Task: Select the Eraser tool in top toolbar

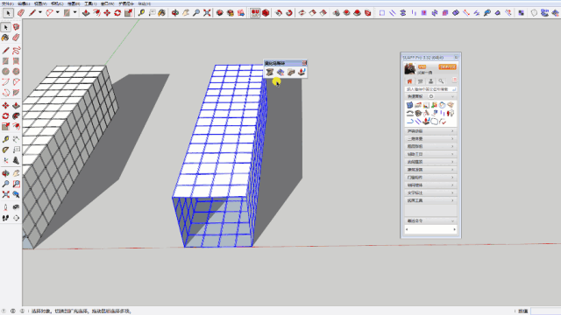Action: [21, 13]
